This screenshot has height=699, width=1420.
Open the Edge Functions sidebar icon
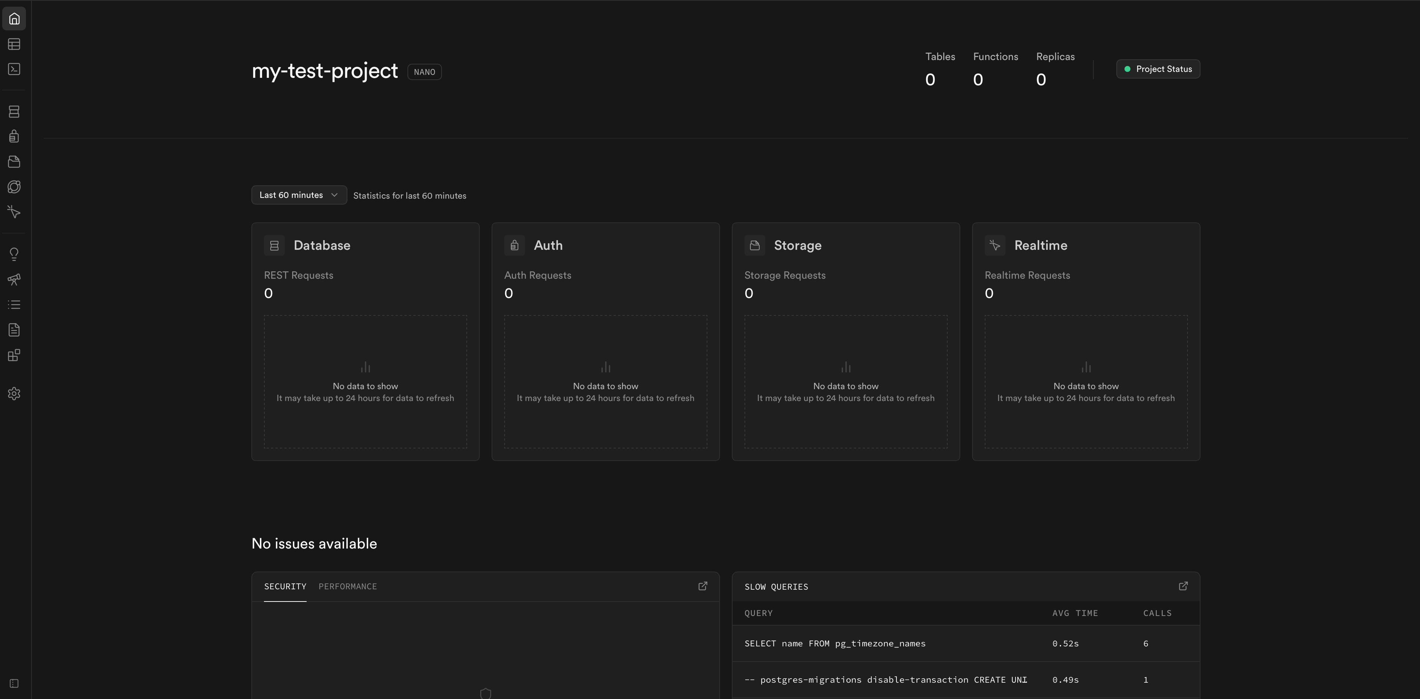[14, 187]
